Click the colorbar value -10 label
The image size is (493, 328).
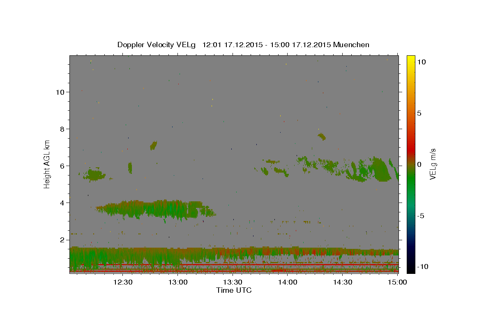click(422, 267)
